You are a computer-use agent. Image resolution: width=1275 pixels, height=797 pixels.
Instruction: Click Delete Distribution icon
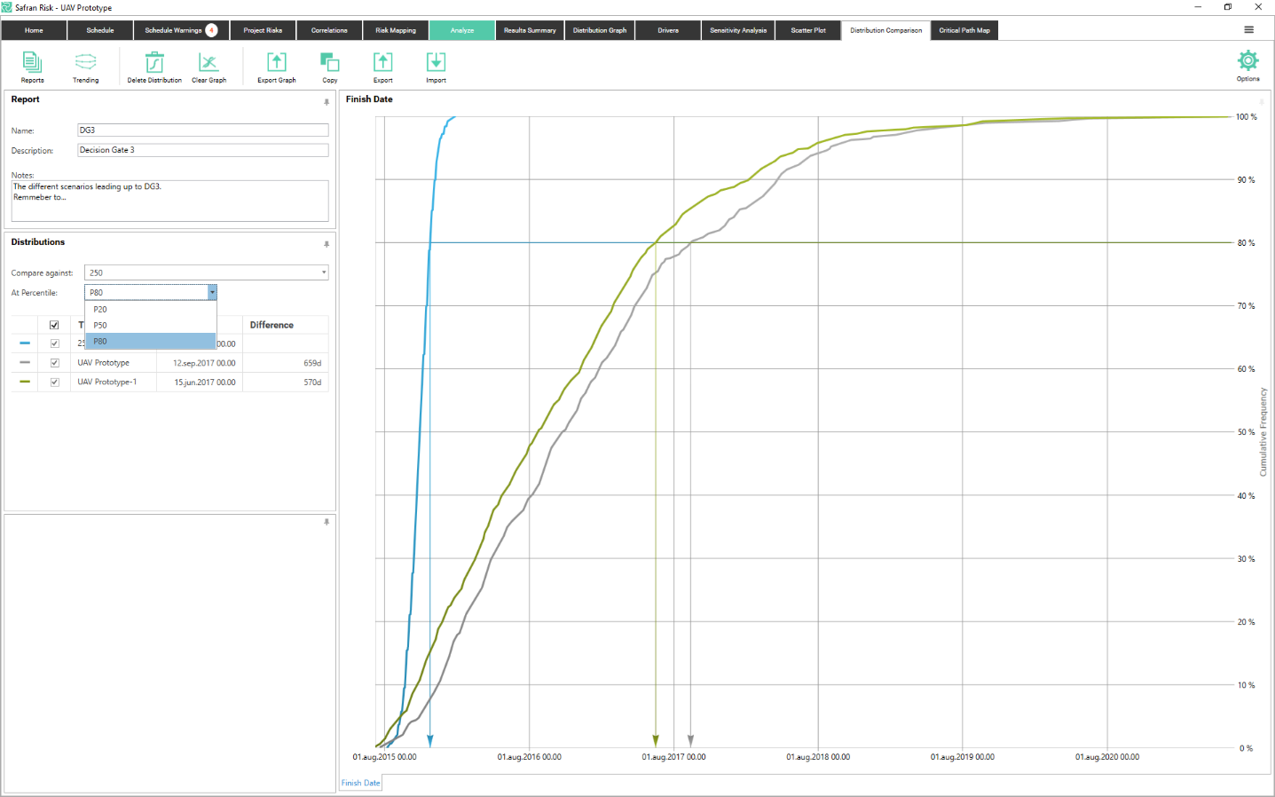(154, 62)
